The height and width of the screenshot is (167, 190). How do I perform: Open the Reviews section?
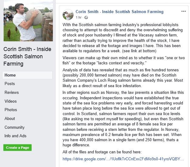(x=12, y=92)
